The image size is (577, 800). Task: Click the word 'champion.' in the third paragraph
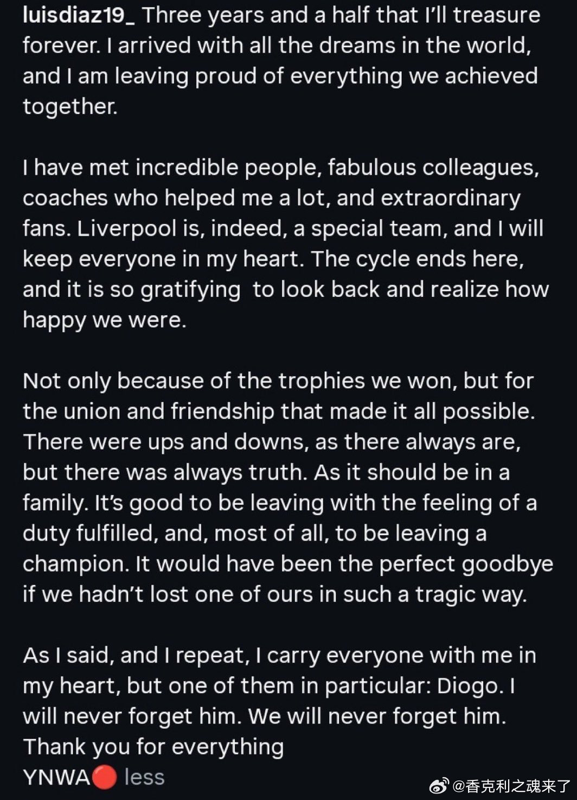[76, 565]
